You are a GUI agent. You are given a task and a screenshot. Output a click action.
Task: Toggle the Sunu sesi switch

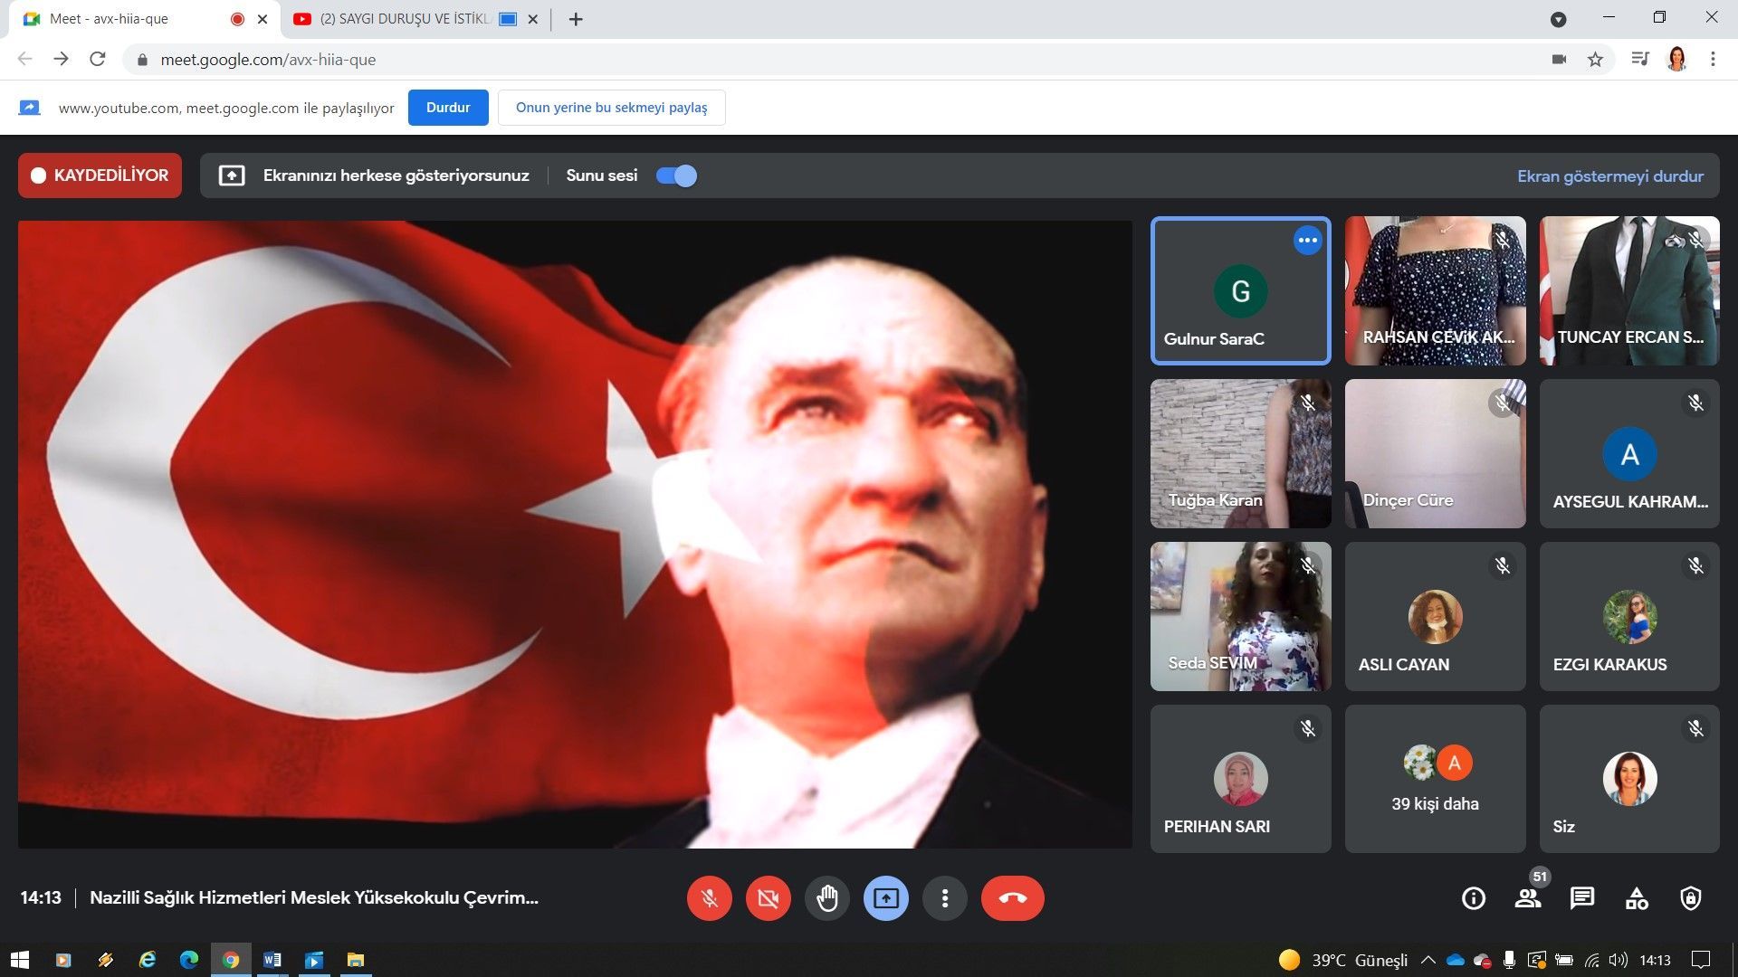point(676,175)
